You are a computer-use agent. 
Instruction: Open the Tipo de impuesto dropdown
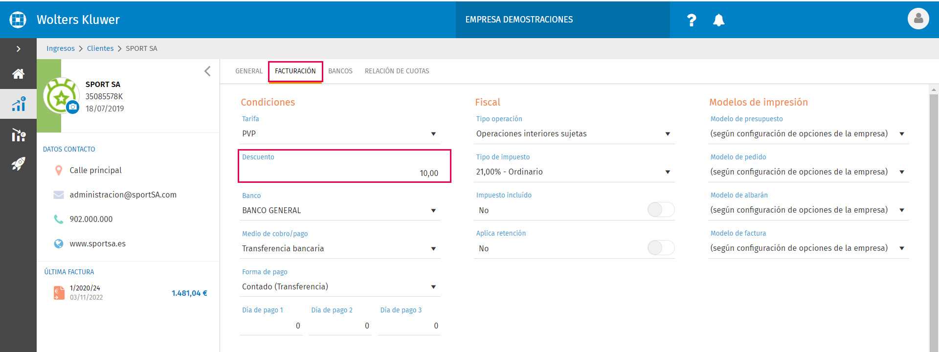pyautogui.click(x=574, y=172)
